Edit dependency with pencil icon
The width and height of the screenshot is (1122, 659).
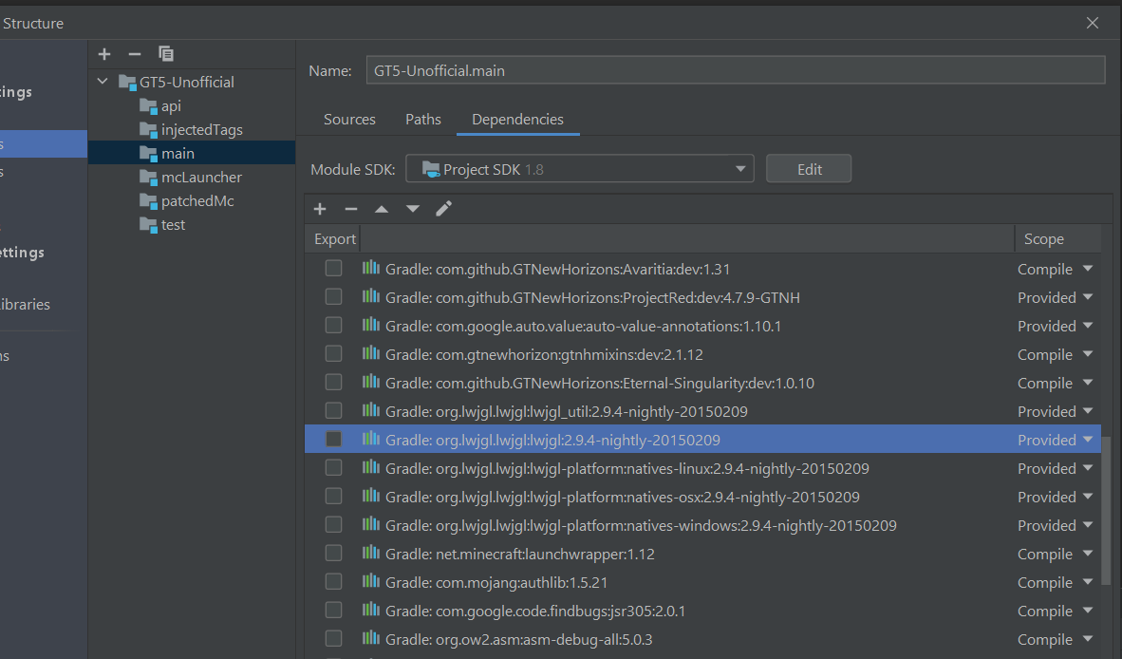click(443, 209)
